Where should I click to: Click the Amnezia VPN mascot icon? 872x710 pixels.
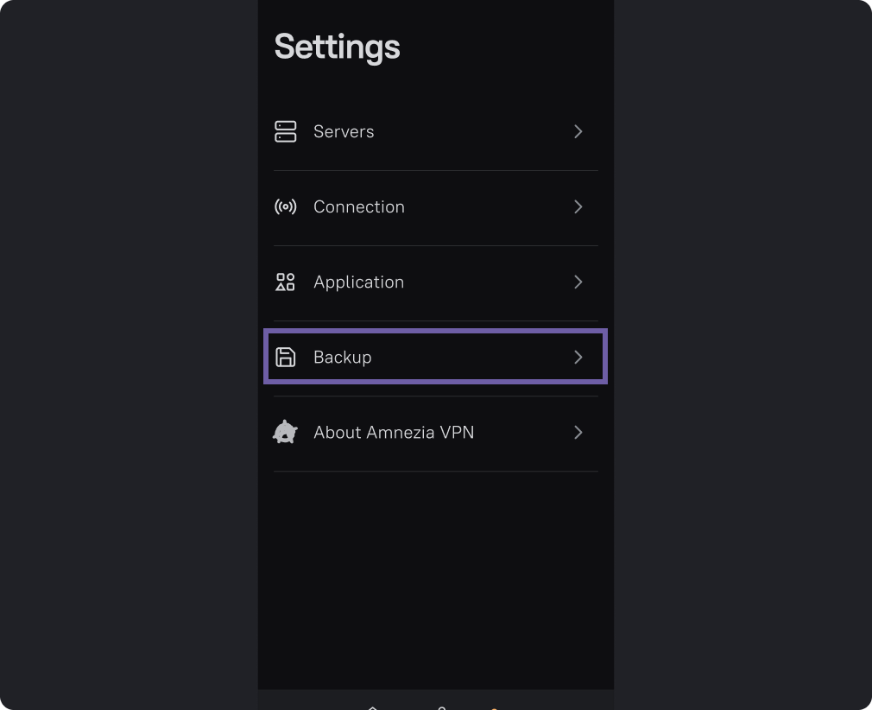[285, 432]
